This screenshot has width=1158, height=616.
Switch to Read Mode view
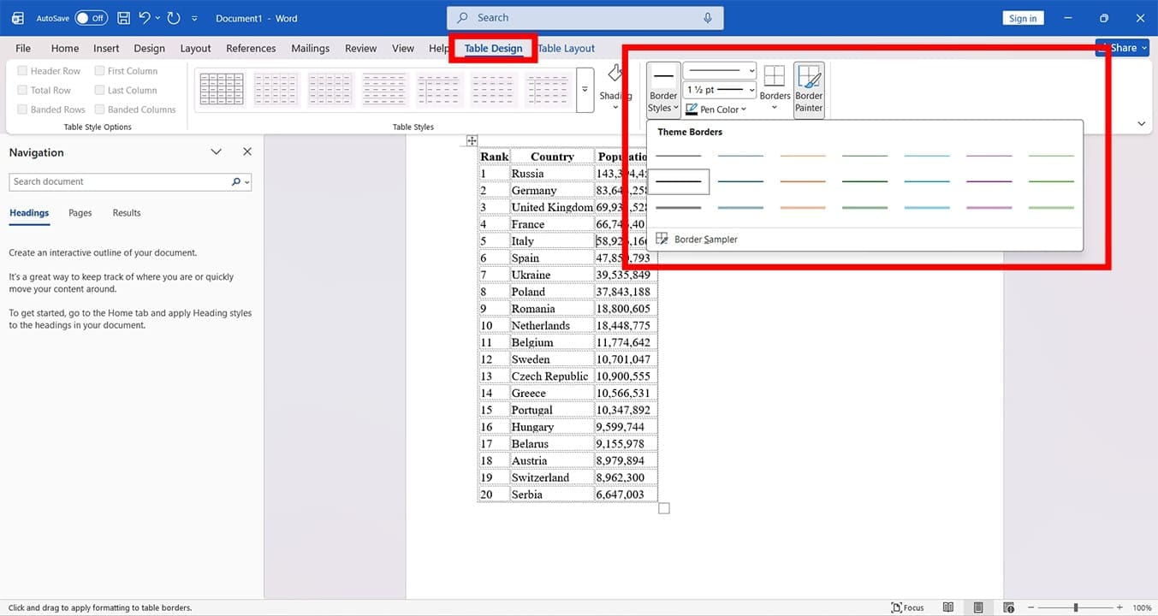point(948,607)
